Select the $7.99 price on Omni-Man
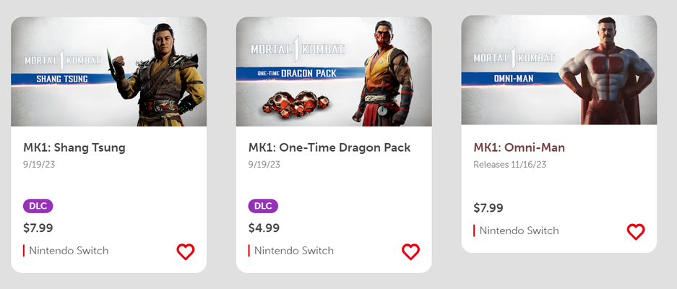 pyautogui.click(x=488, y=208)
